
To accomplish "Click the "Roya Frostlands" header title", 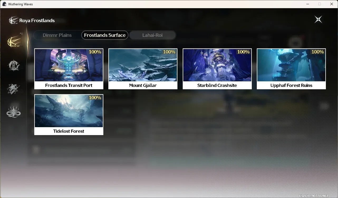I will (37, 21).
